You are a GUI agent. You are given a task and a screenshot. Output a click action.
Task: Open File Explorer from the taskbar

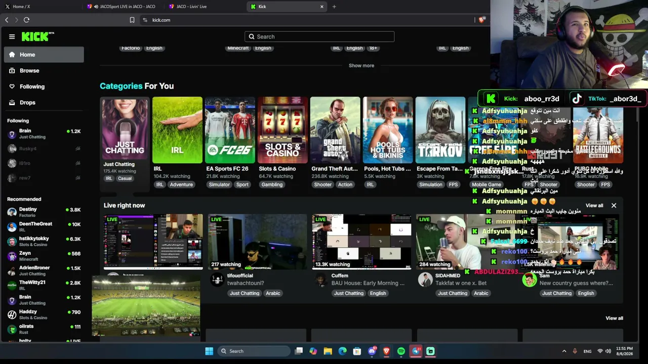tap(328, 351)
